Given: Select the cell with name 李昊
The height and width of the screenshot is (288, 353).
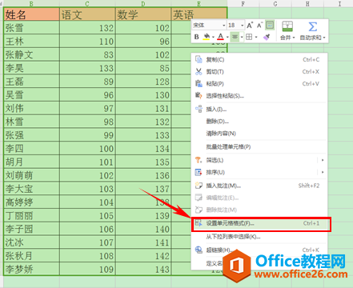Looking at the screenshot, I should pos(31,68).
